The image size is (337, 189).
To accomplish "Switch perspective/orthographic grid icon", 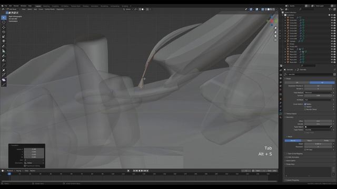I will coord(275,40).
